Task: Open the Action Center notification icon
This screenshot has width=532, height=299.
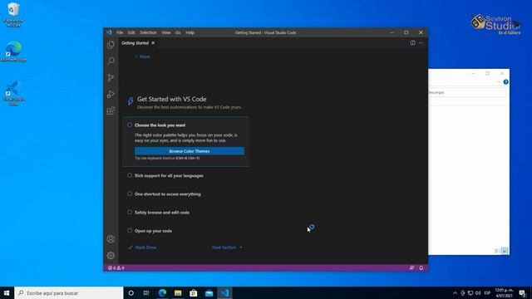Action: 523,293
